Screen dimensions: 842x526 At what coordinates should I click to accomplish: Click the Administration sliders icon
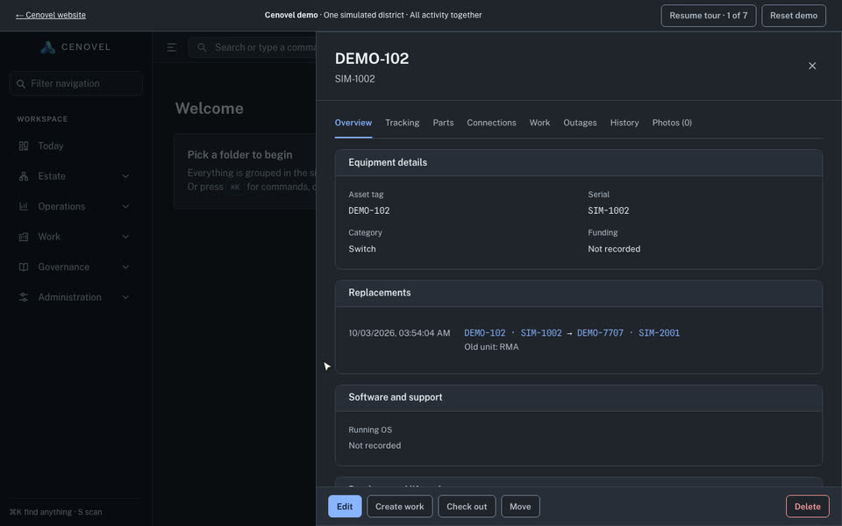[24, 297]
